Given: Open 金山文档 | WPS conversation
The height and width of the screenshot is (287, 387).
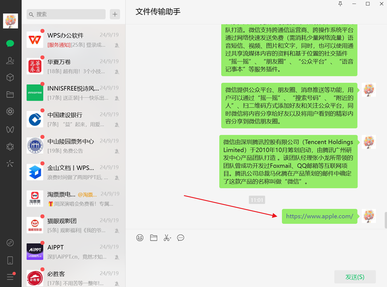Looking at the screenshot, I should tap(74, 172).
